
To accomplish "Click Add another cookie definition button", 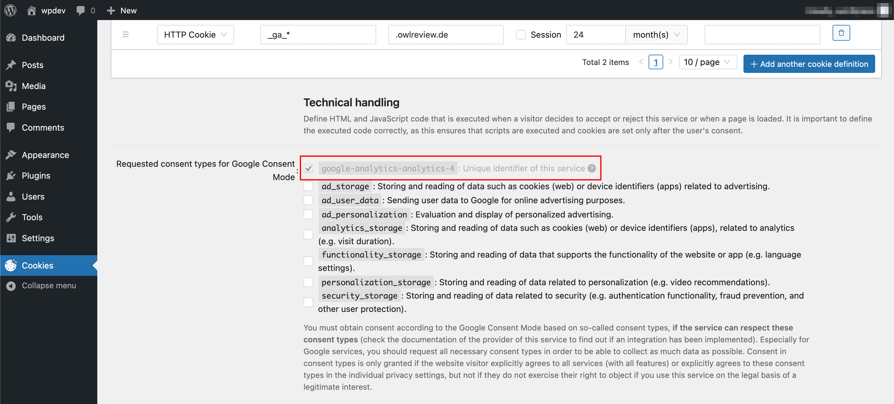I will point(809,64).
